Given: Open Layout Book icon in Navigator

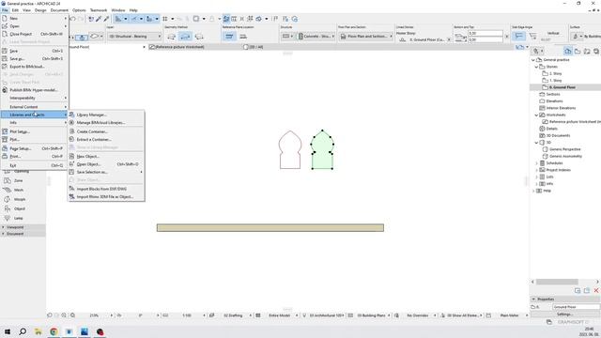Looking at the screenshot, I should point(587,51).
